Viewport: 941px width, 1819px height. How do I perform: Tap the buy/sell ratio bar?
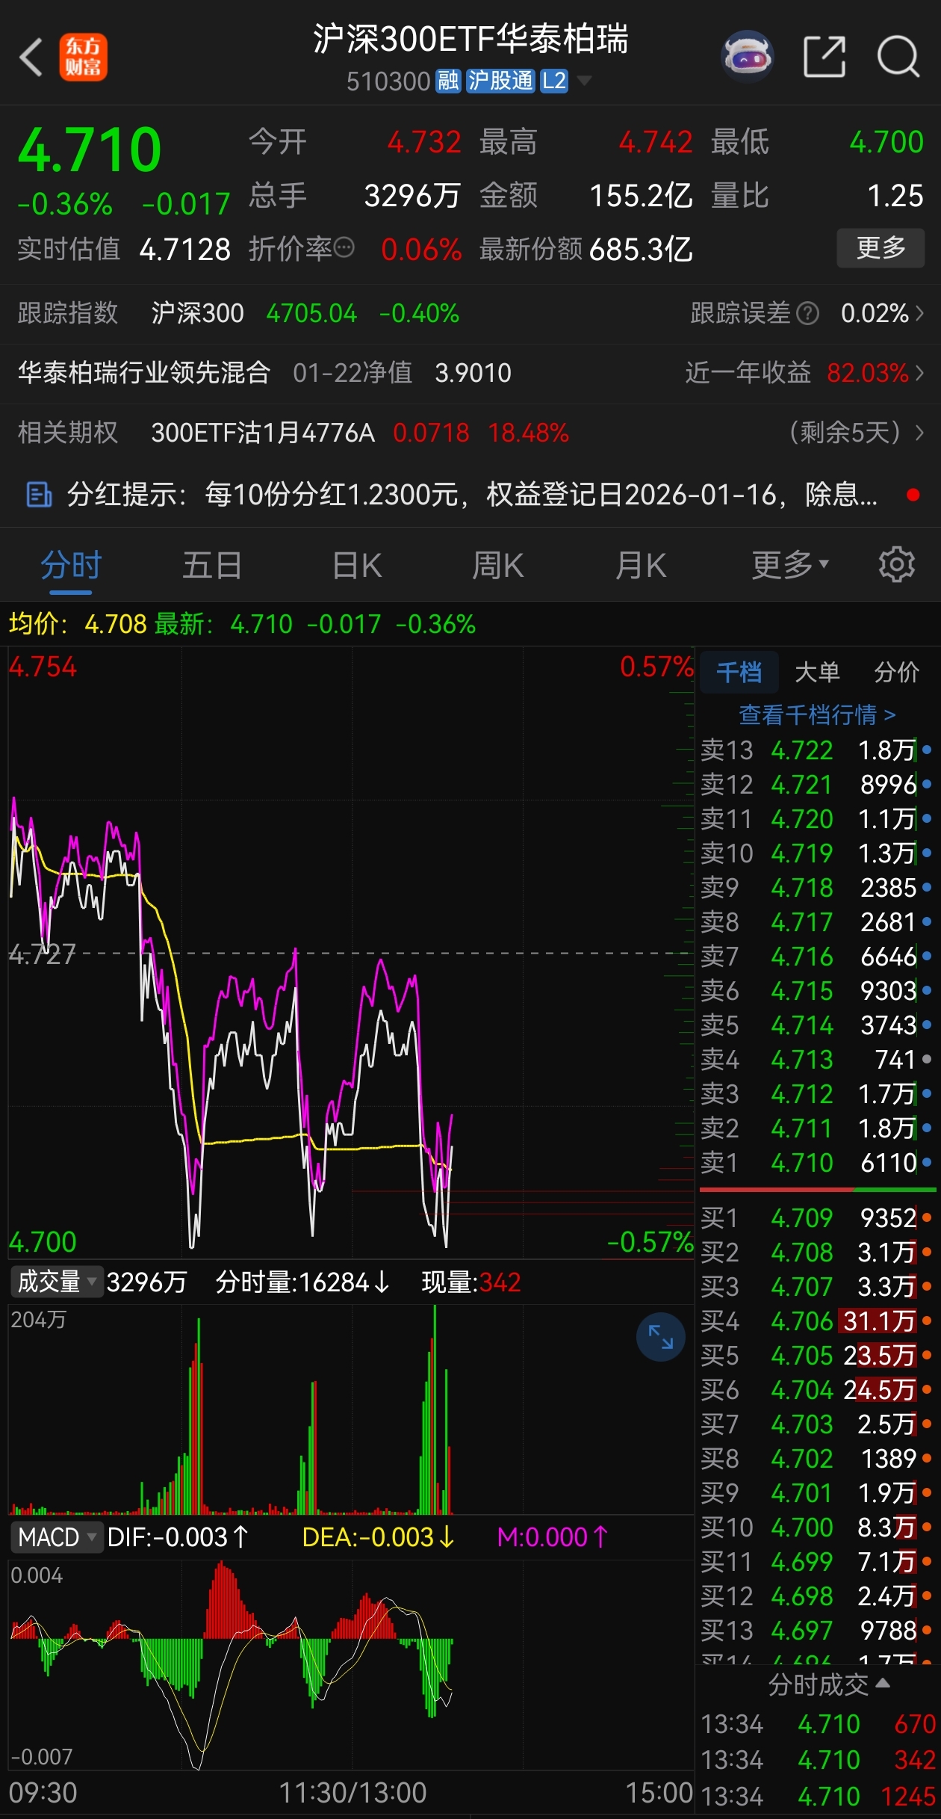coord(818,1189)
